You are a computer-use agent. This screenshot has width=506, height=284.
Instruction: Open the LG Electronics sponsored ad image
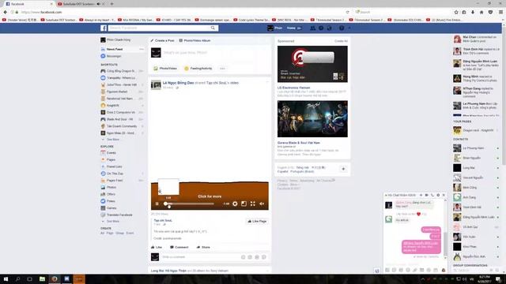312,64
